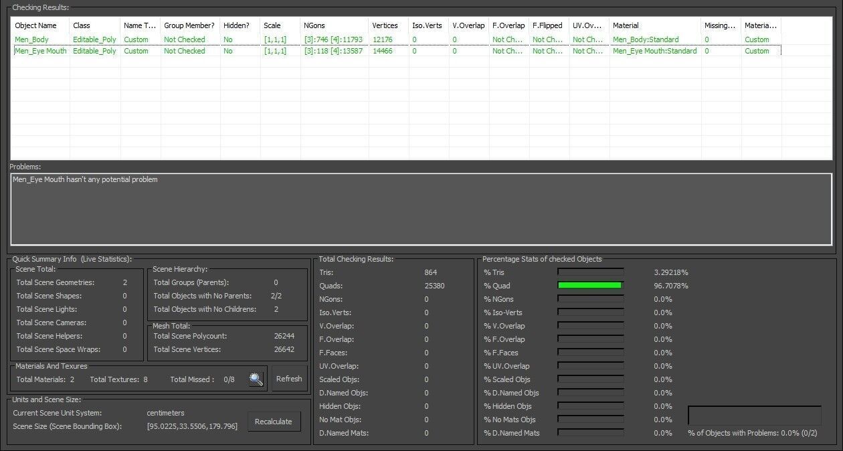Select the Men_Eye Mouth row

[396, 51]
